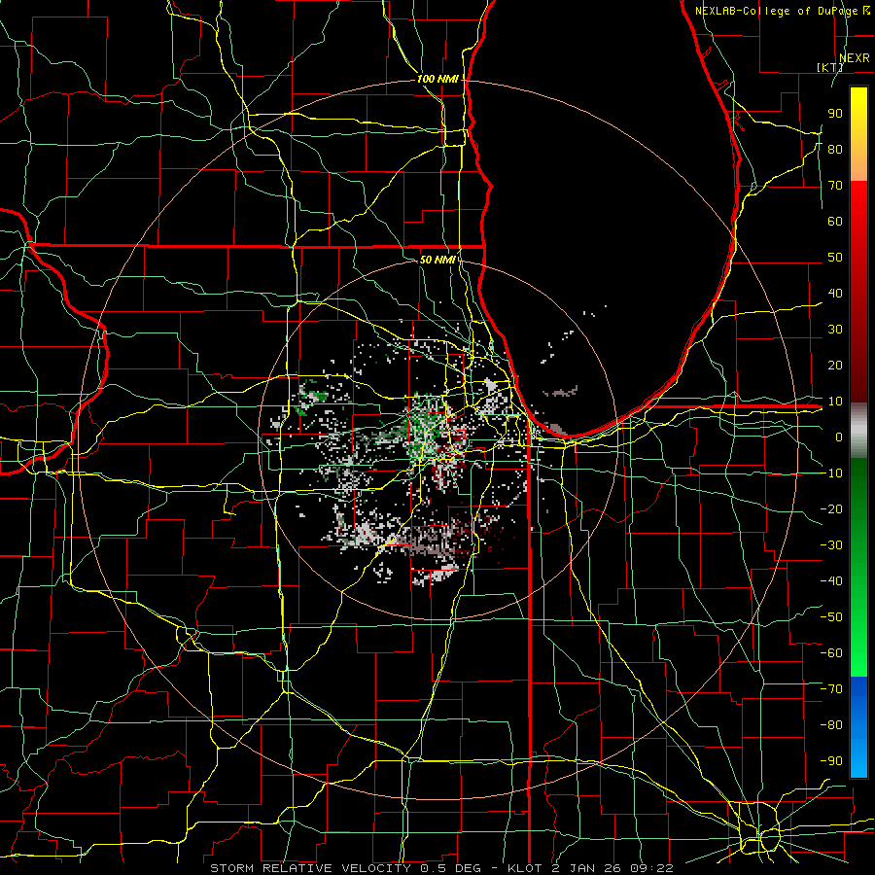Screen dimensions: 875x875
Task: Select the positive 90 legend value
Action: (x=835, y=114)
